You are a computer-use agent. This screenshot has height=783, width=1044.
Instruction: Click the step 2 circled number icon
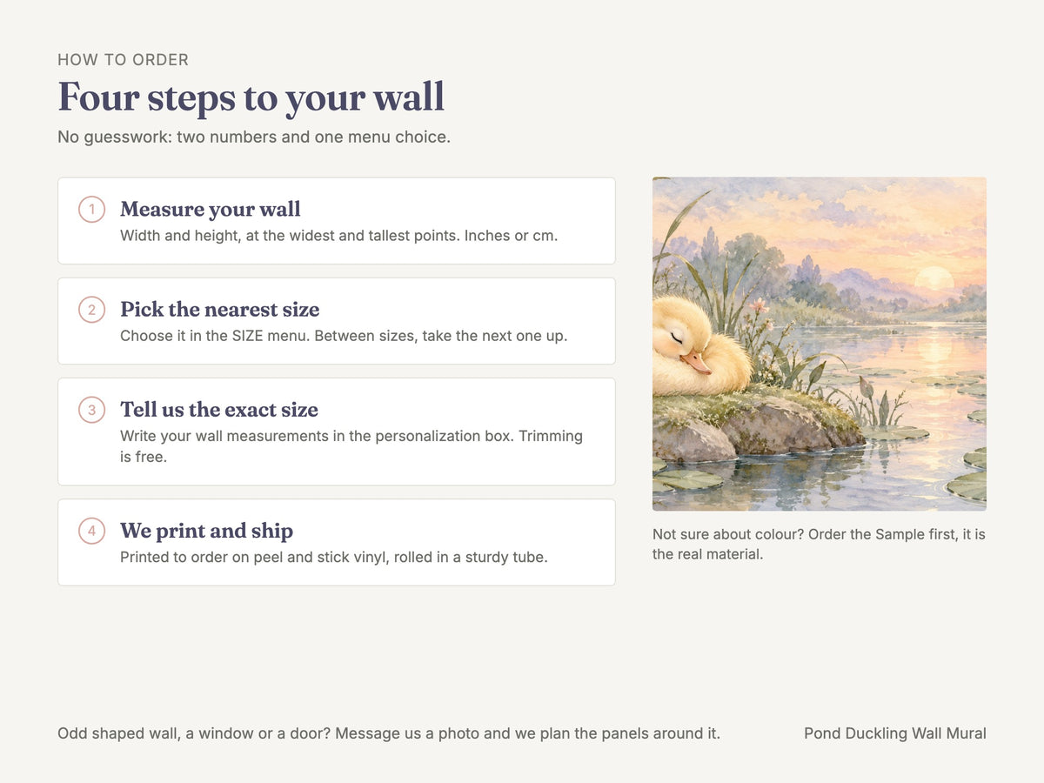[x=92, y=310]
